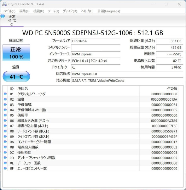Viewport: 186px width, 190px height.
Task: Select raw value 00000000F7F6F
Action: (165, 126)
